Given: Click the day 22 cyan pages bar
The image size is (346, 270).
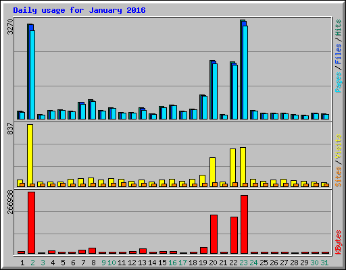Looking at the screenshot, I should coord(235,92).
